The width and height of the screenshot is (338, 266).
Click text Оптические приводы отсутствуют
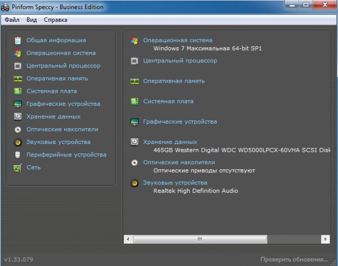coord(204,170)
